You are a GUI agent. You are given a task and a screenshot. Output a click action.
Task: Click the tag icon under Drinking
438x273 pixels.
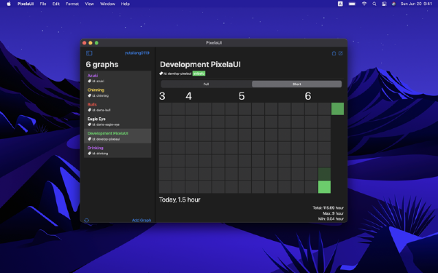pos(90,154)
